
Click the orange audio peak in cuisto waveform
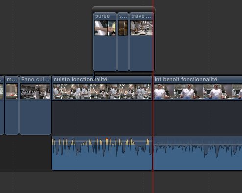coord(107,139)
